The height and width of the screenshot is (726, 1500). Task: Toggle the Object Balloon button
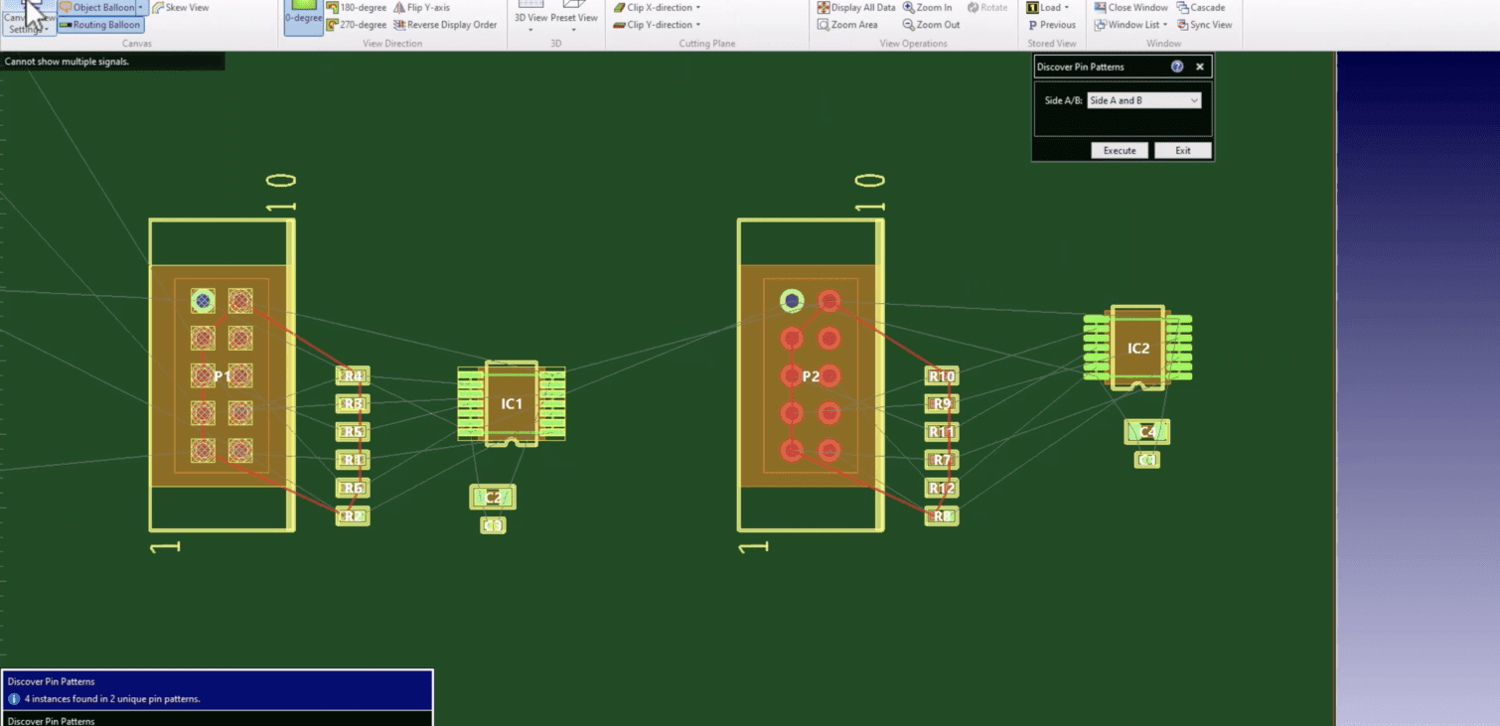click(x=96, y=7)
